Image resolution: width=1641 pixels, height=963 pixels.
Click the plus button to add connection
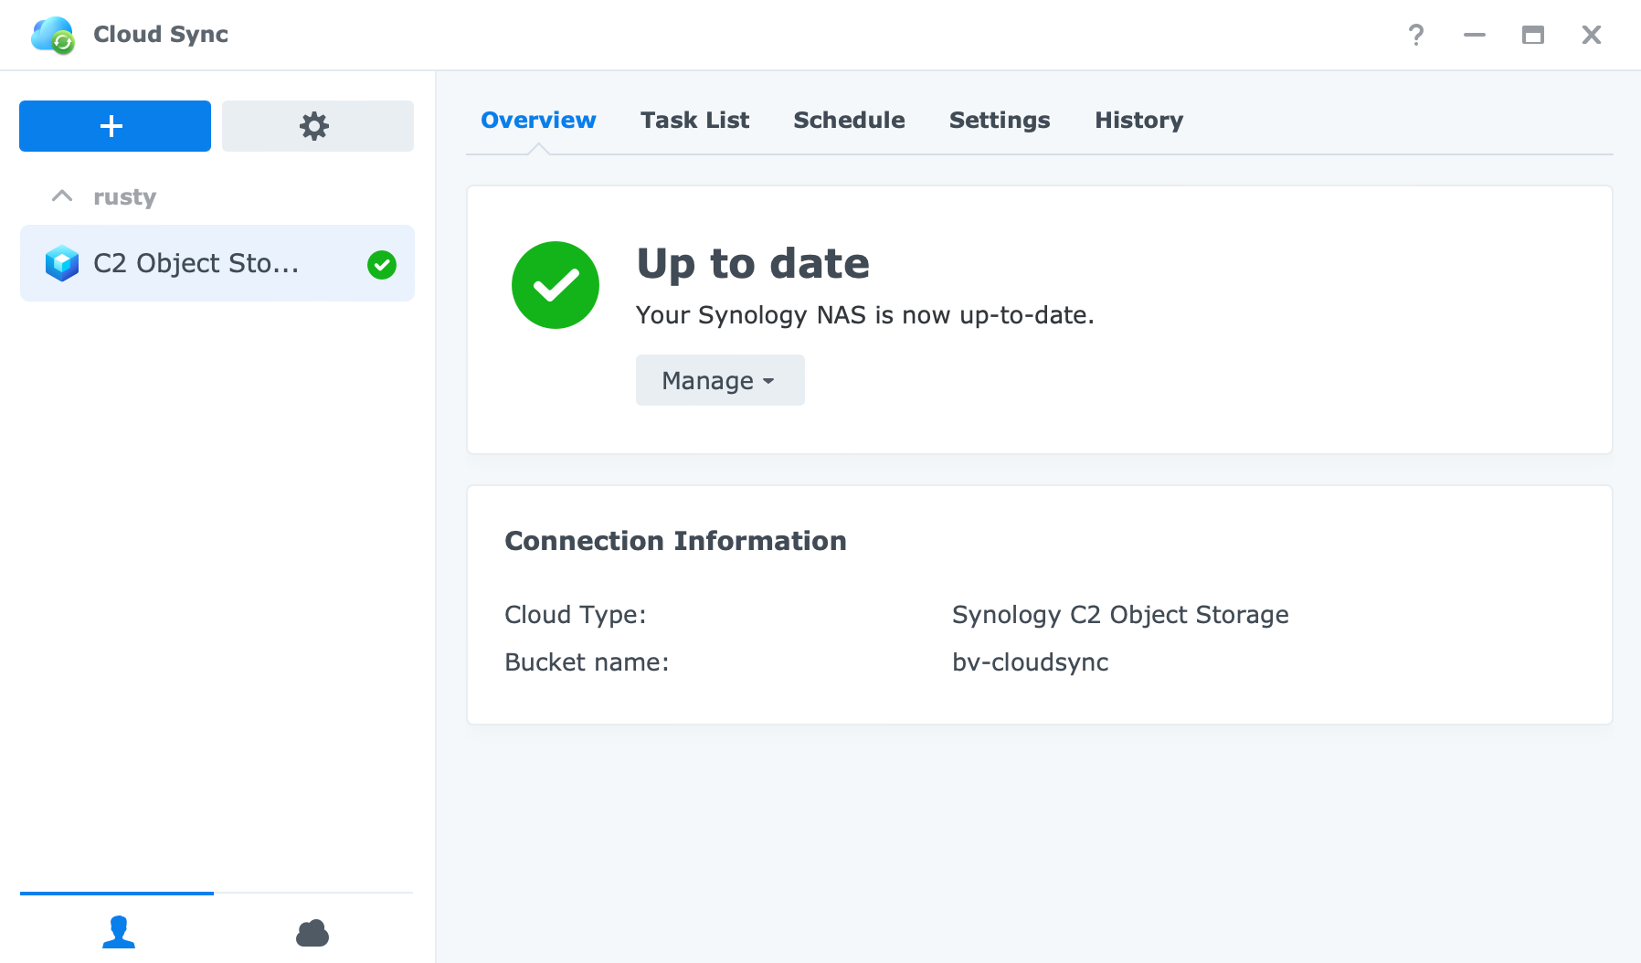[x=115, y=126]
